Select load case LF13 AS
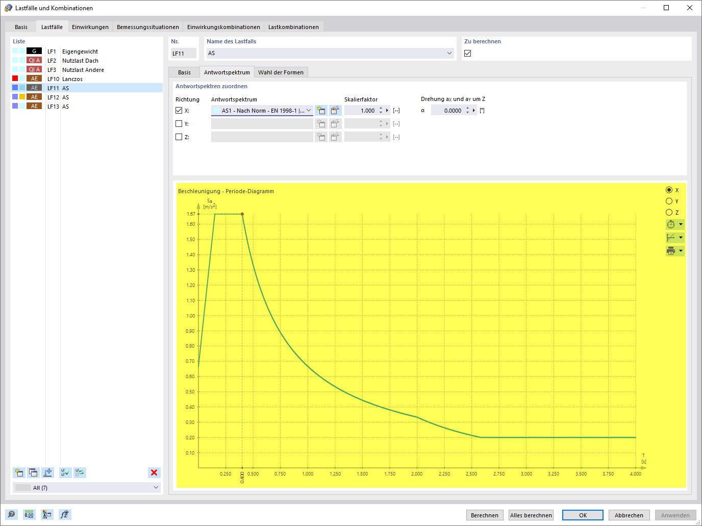Viewport: 702px width, 526px height. [x=87, y=107]
